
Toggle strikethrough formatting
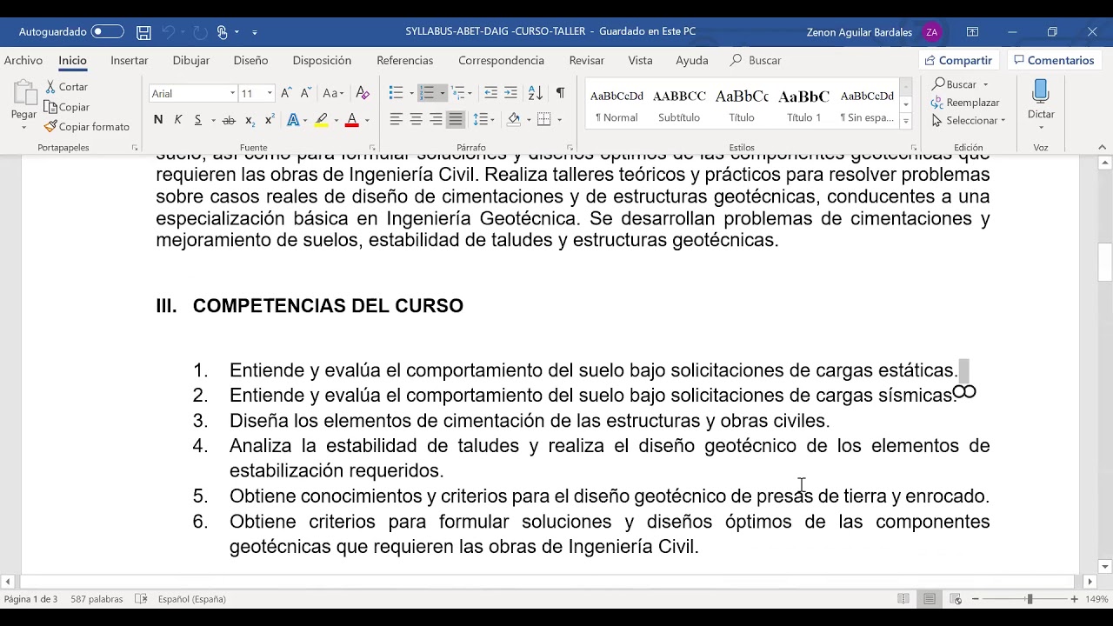[229, 120]
